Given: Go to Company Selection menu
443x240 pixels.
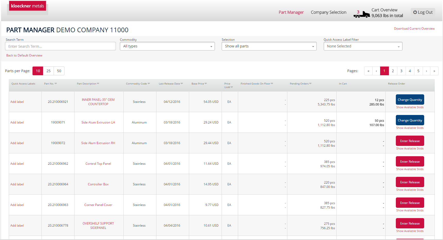Looking at the screenshot, I should 328,12.
